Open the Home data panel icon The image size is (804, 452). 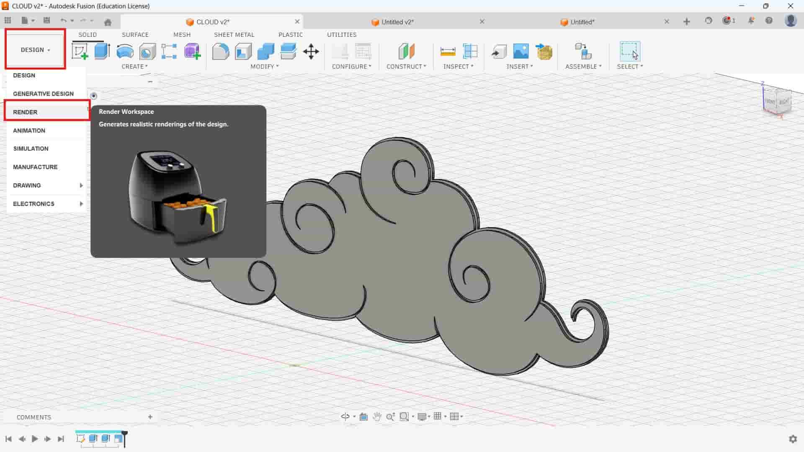(108, 22)
